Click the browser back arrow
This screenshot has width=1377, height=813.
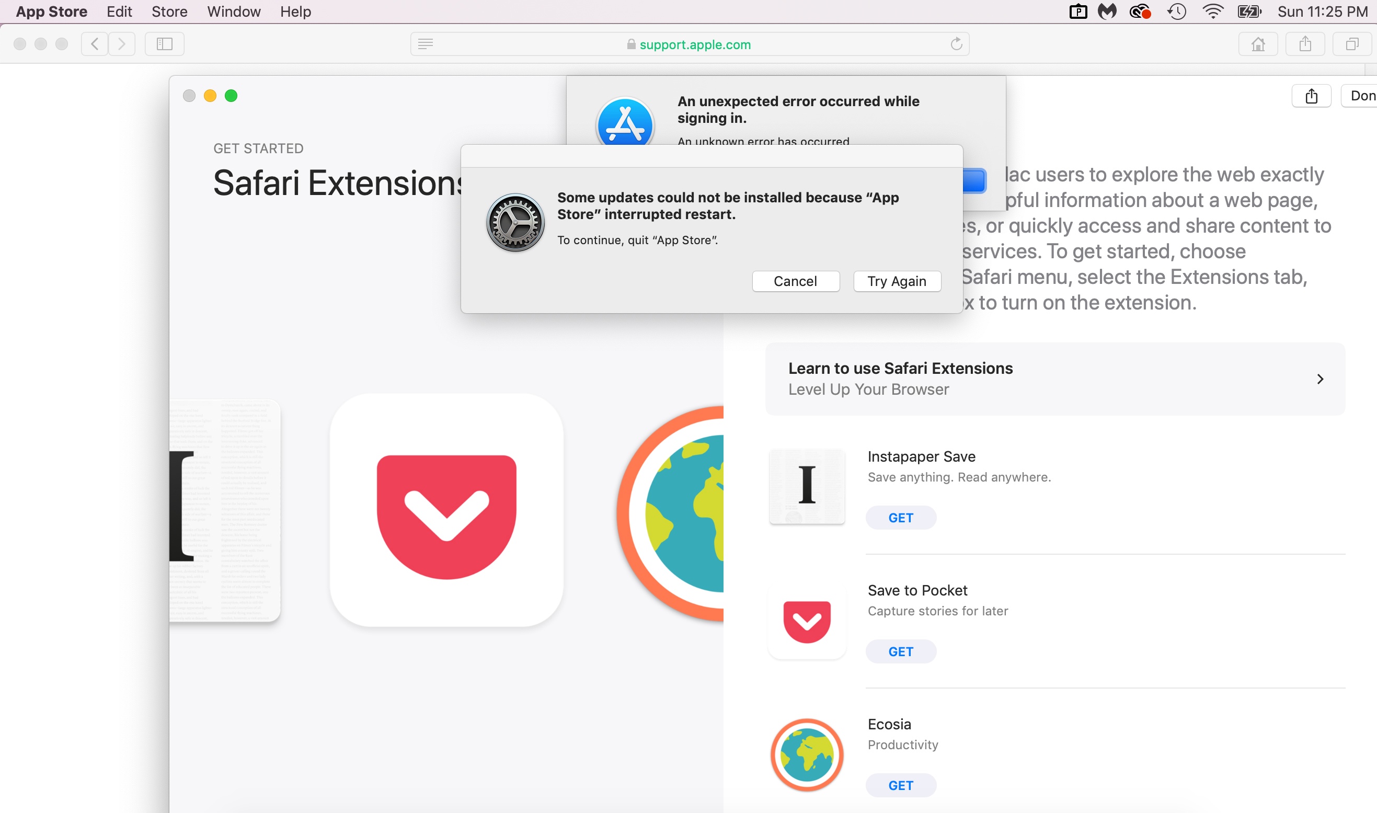pyautogui.click(x=95, y=44)
